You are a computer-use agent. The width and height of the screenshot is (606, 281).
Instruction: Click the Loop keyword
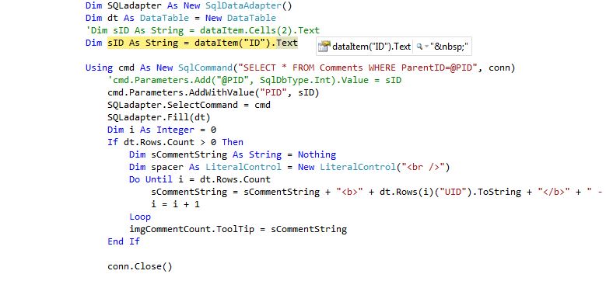[x=140, y=217]
